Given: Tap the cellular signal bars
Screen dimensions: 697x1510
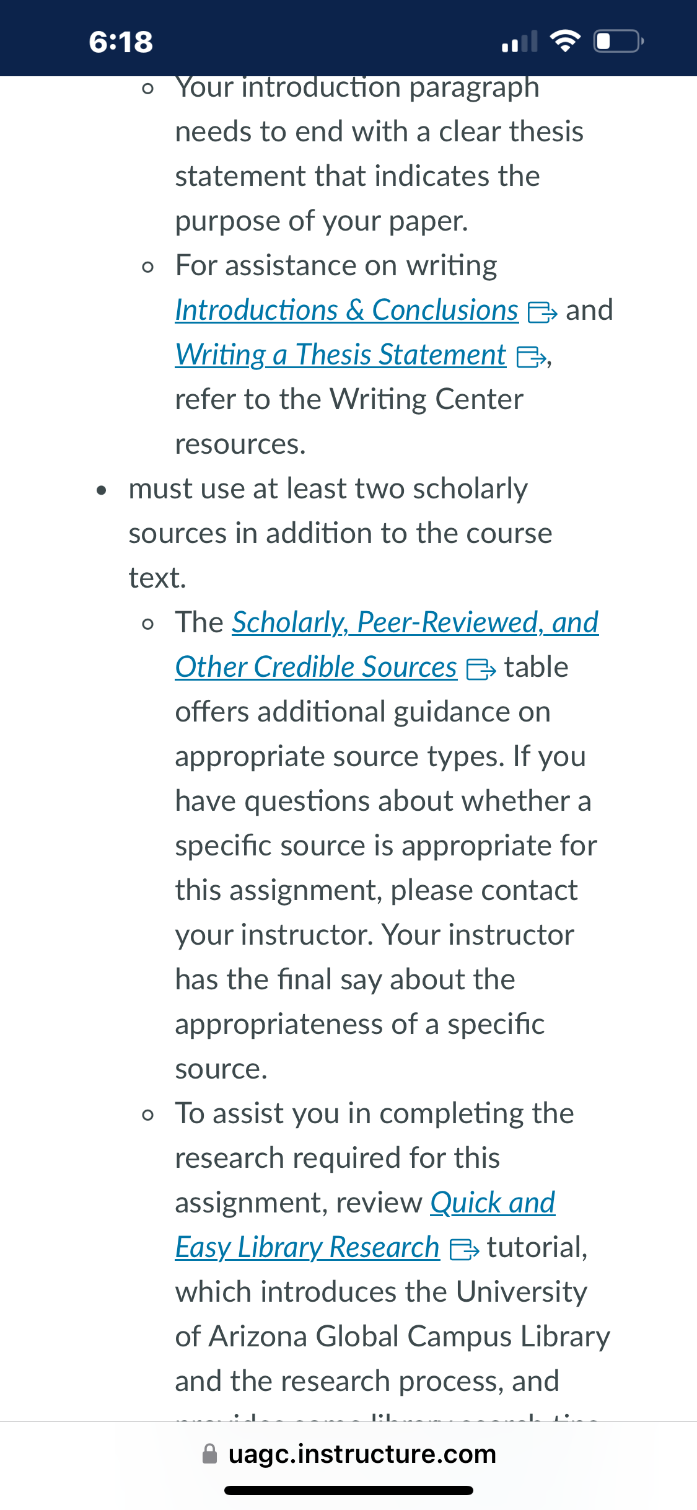Looking at the screenshot, I should pyautogui.click(x=519, y=42).
